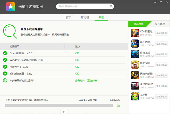Image resolution: width=170 pixels, height=114 pixels.
Task: Install 自由之战 to computer
Action: tap(161, 54)
